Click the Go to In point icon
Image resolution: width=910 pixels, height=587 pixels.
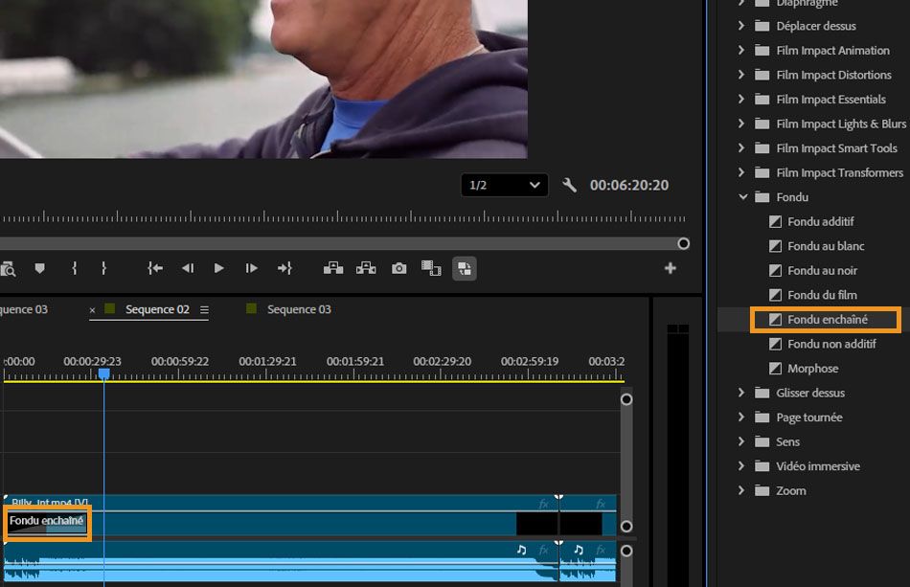pos(154,269)
